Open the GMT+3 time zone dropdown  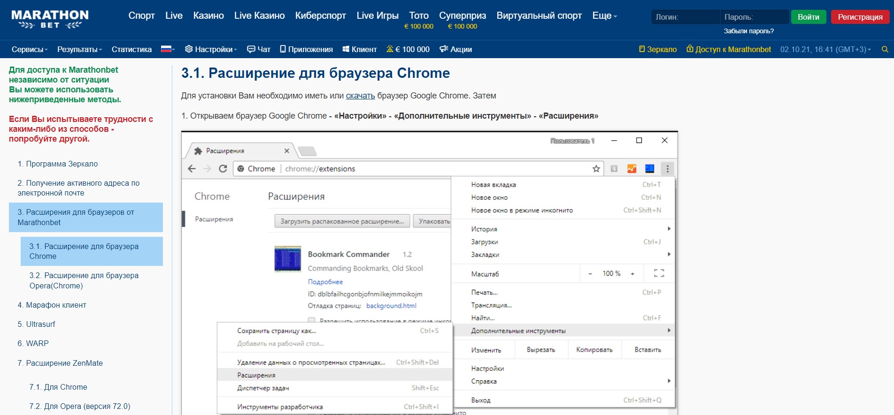[825, 49]
